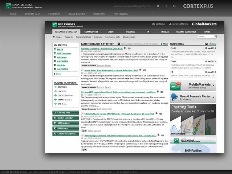
Task: Open FX OPTIONS menu
Action: 54,14
